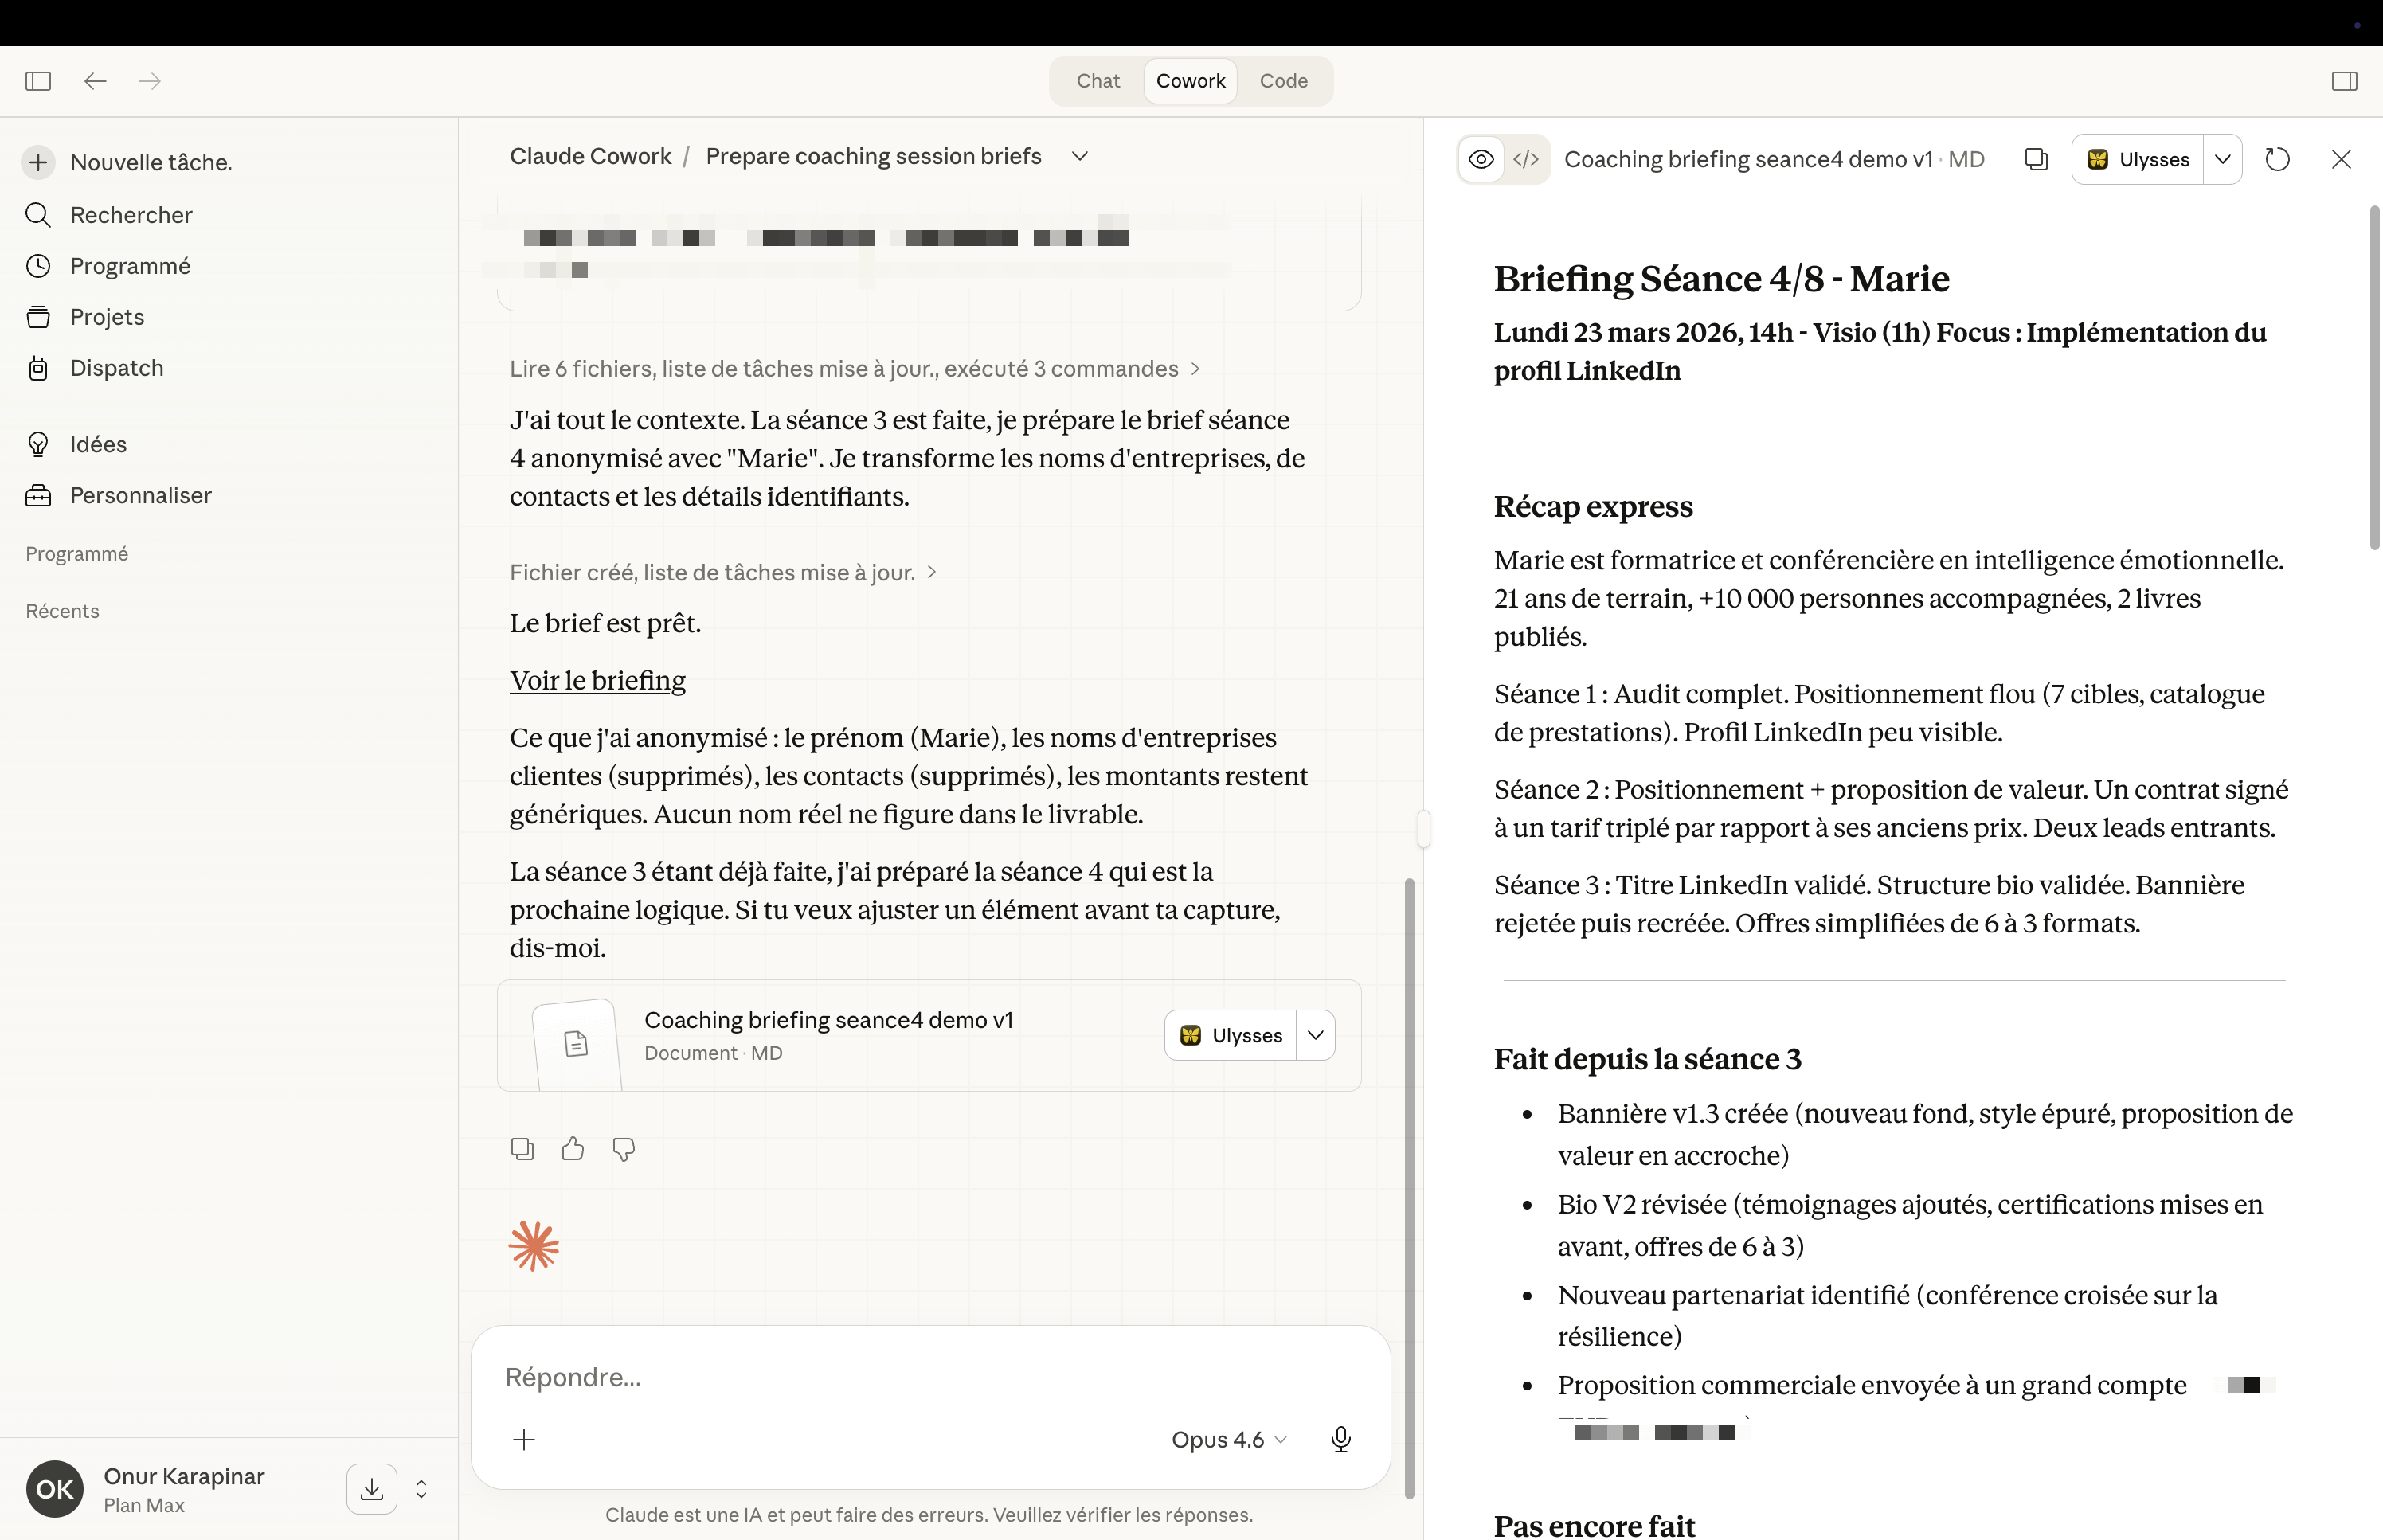Open the Programmé sidebar item with clock icon
The width and height of the screenshot is (2383, 1540).
click(129, 266)
